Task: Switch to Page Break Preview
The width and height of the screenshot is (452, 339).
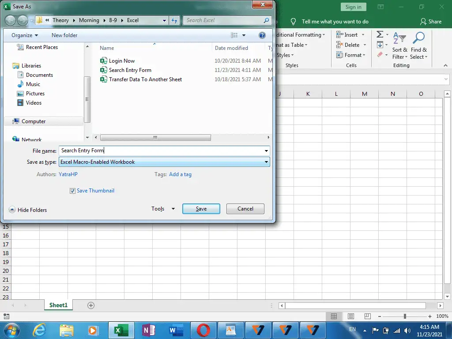Action: (x=367, y=316)
